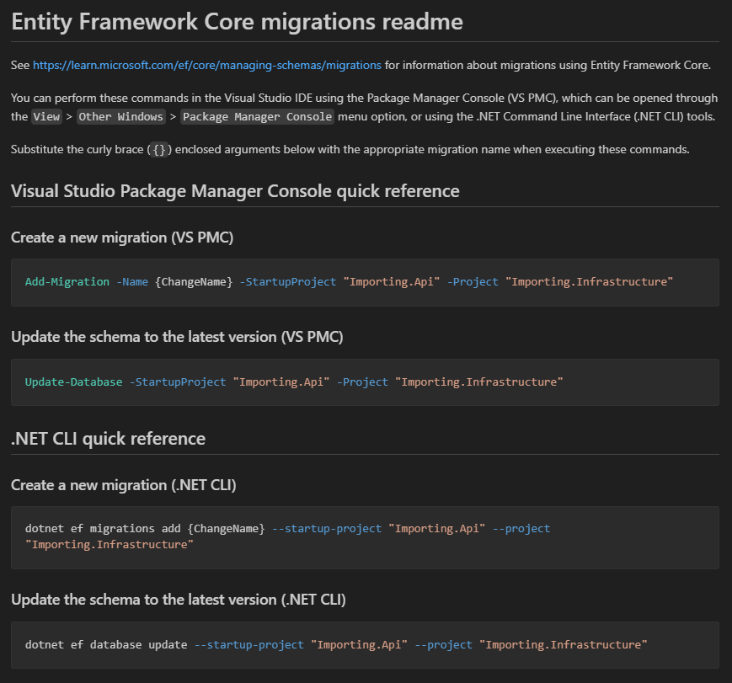This screenshot has height=683, width=732.
Task: Click '--startup-project' flag in the database update command
Action: coord(248,645)
